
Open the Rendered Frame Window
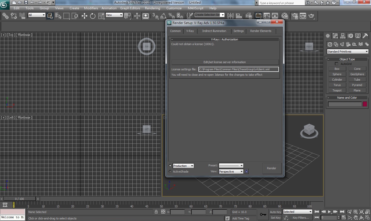coord(303,16)
